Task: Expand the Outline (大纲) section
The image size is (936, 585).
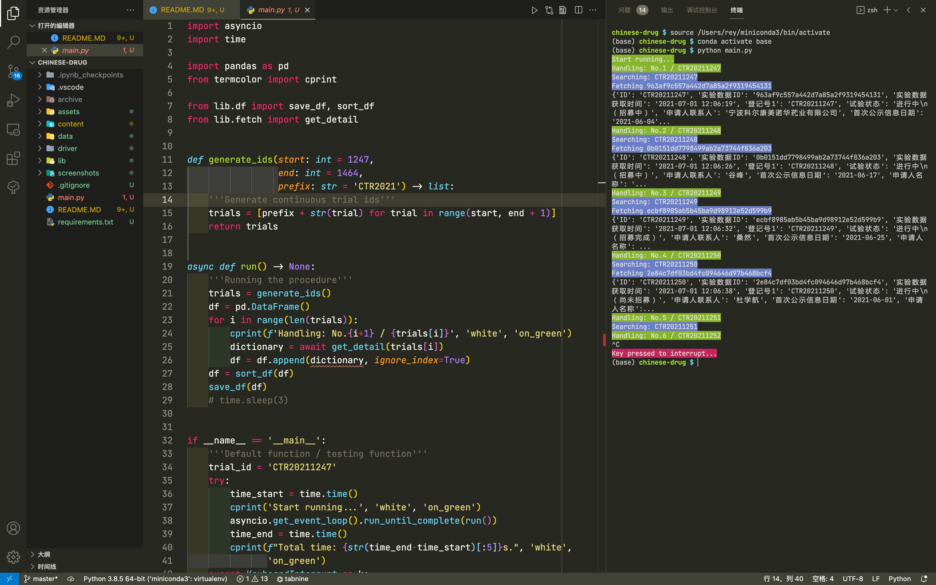Action: click(85, 554)
